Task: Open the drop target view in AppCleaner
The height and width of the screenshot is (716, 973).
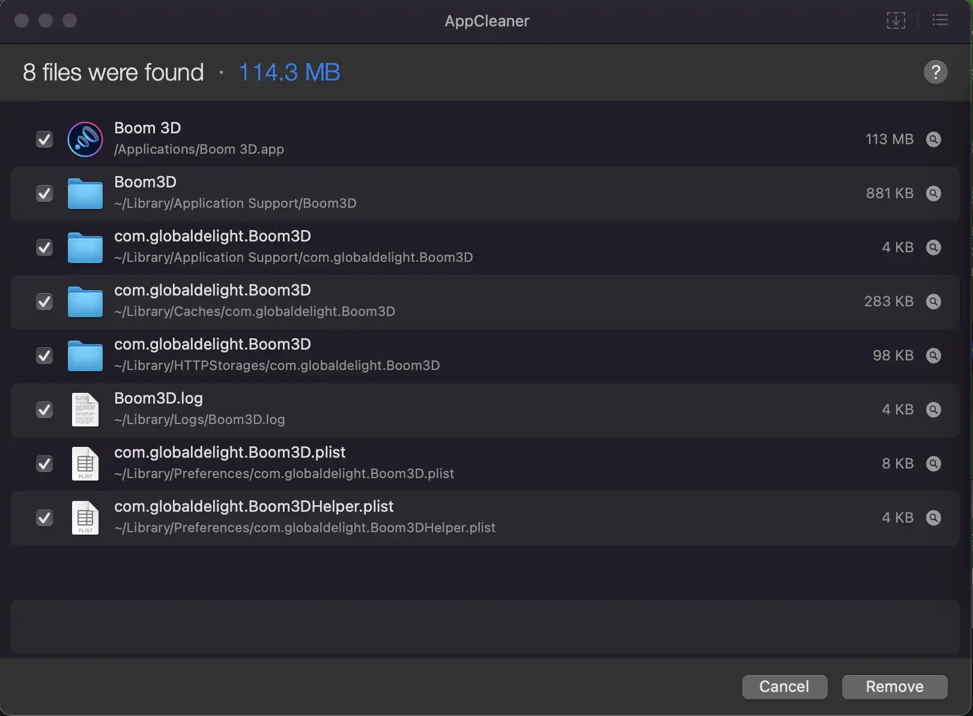Action: coord(896,20)
